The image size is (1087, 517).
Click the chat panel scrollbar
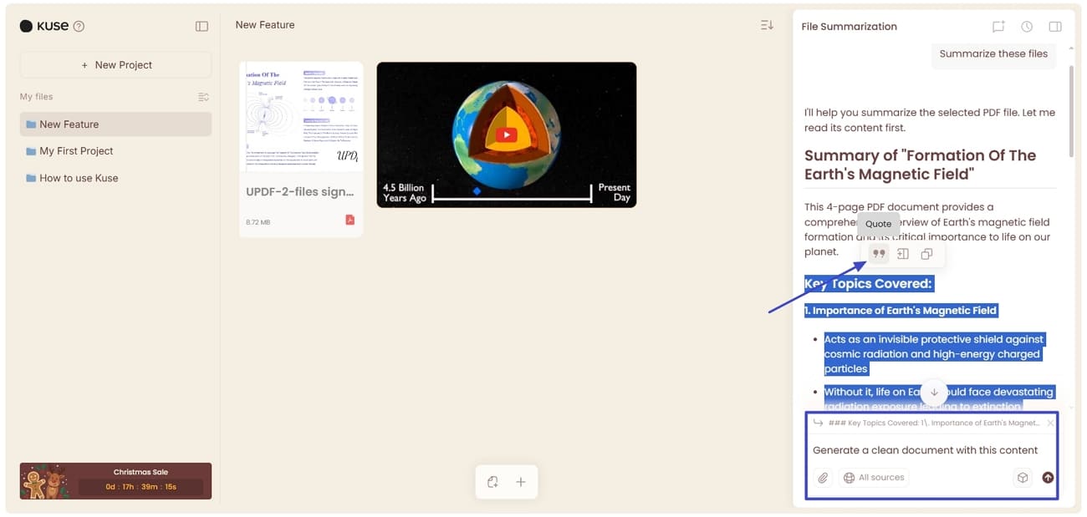(1071, 111)
